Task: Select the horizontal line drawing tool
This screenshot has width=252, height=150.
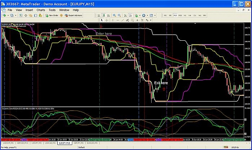Action: point(118,20)
